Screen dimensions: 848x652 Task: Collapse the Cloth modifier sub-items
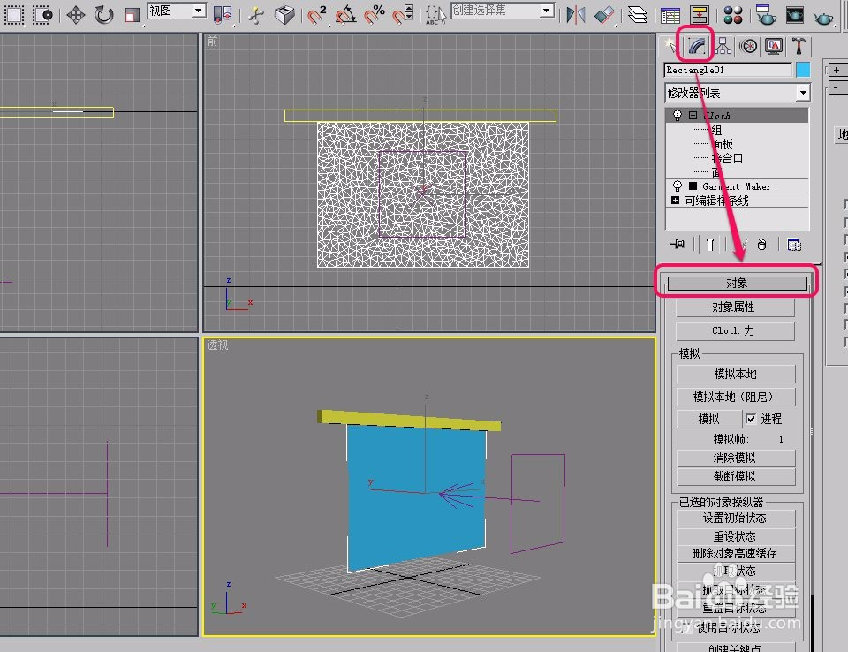coord(693,116)
